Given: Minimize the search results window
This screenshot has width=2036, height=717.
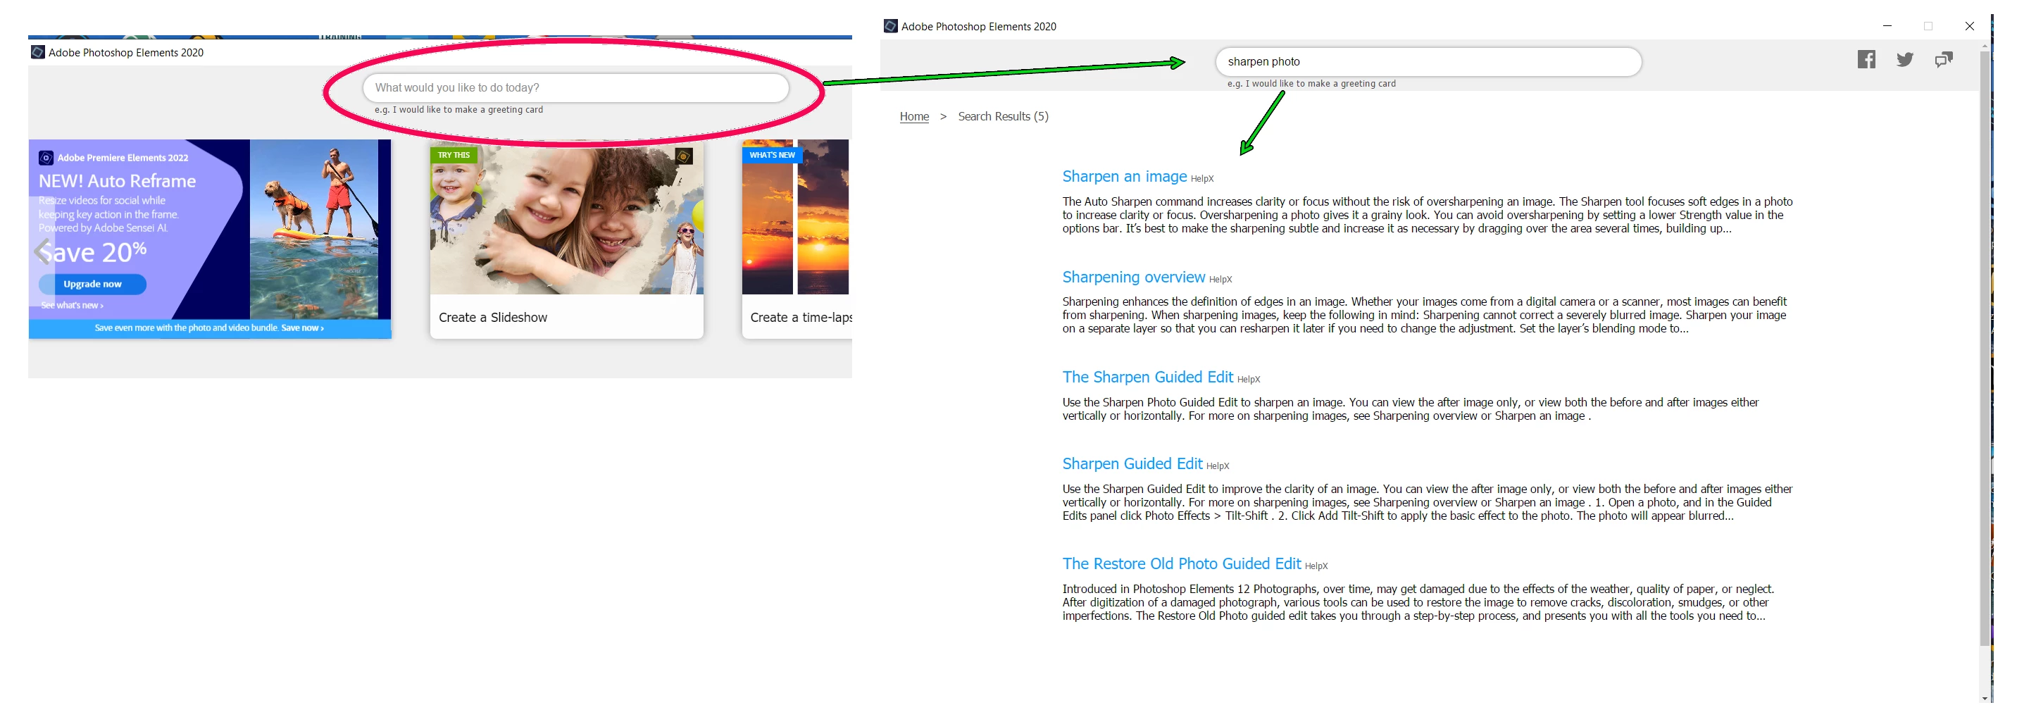Looking at the screenshot, I should pyautogui.click(x=1887, y=26).
